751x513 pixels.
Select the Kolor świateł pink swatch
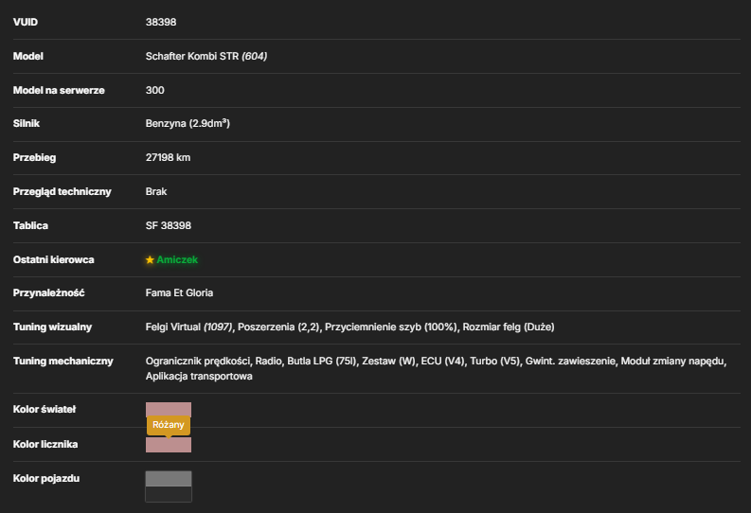(x=169, y=410)
